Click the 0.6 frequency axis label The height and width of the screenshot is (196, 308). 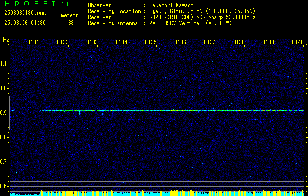[4, 186]
